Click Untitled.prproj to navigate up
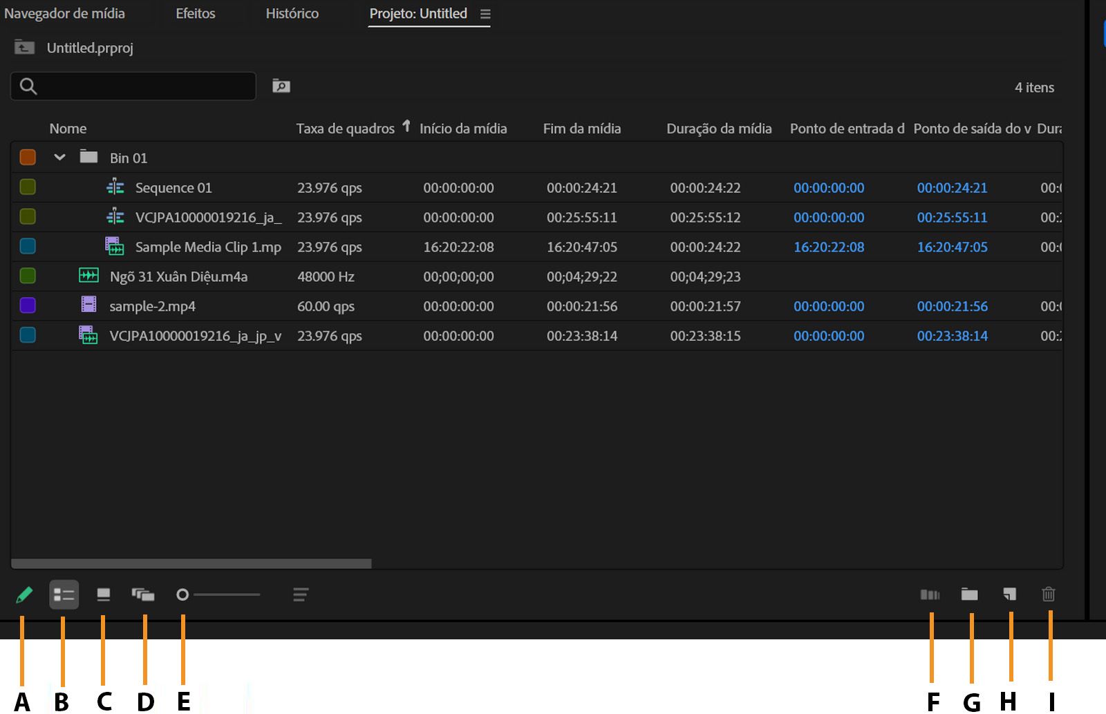 pos(90,48)
